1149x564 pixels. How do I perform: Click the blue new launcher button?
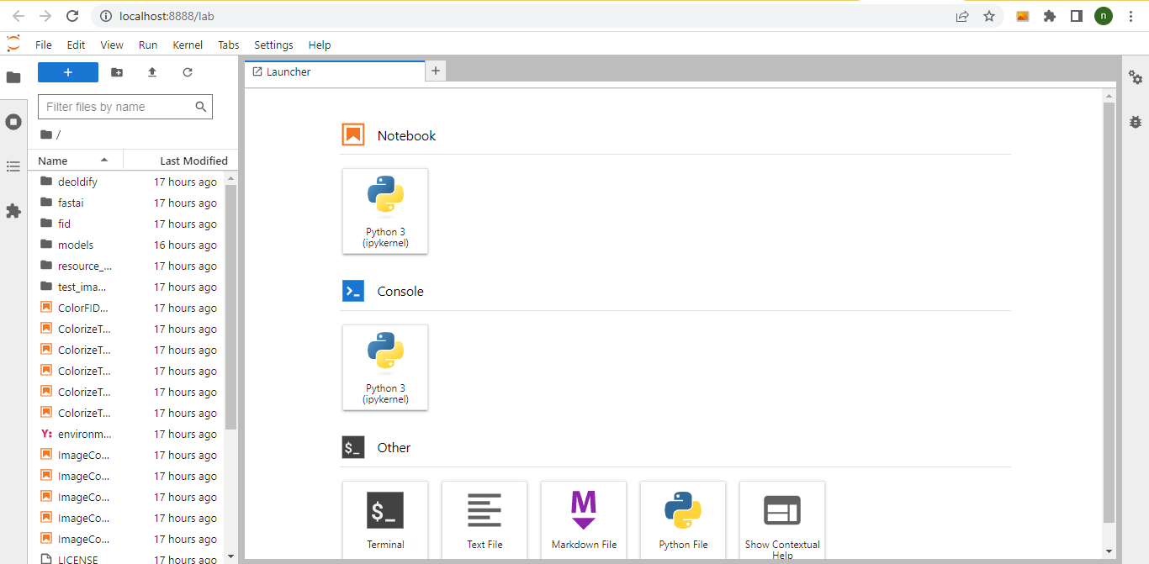click(67, 72)
